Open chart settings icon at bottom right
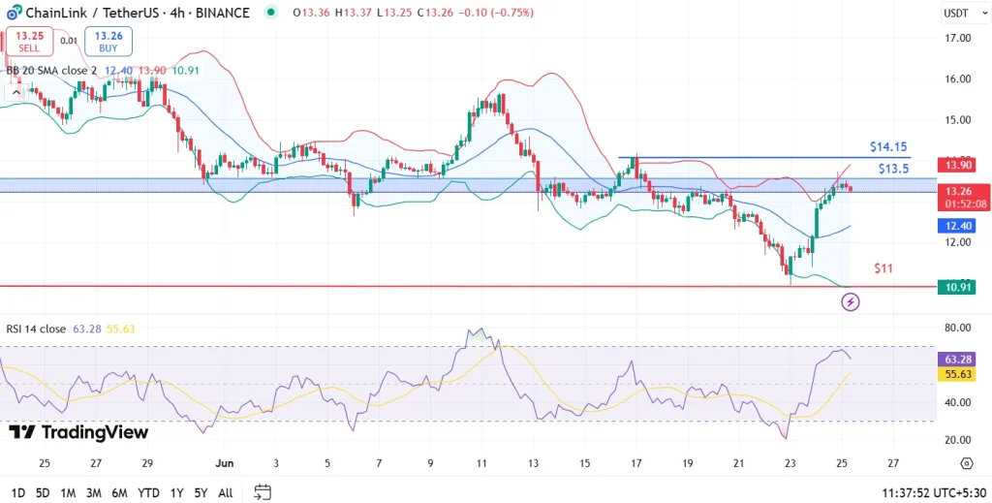992x503 pixels. coord(966,463)
